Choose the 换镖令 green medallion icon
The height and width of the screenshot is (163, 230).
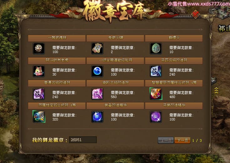(x=156, y=48)
